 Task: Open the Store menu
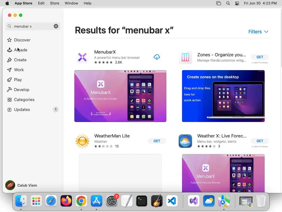(x=55, y=3)
